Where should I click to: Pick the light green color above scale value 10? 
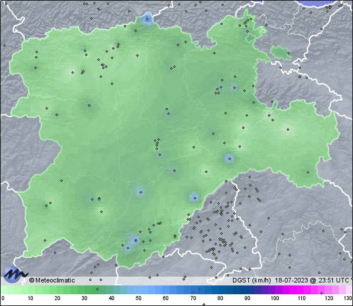tap(31, 290)
